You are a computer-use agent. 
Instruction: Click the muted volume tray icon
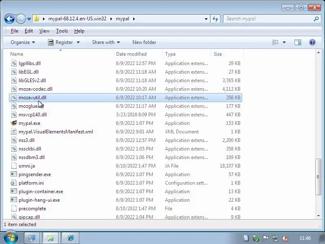pos(285,238)
